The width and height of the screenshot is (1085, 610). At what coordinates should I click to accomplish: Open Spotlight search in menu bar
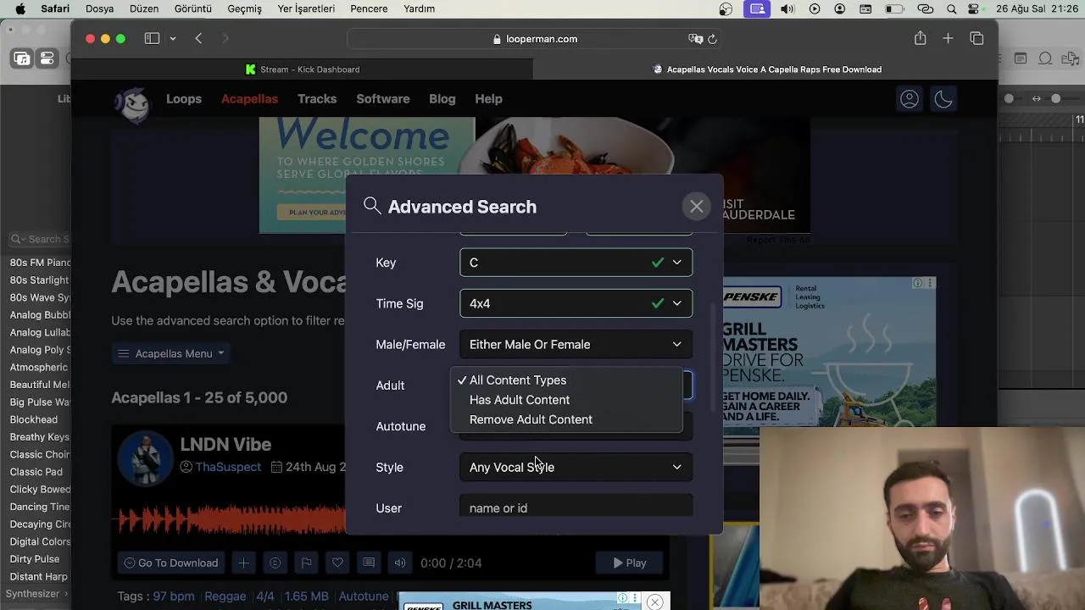(951, 9)
